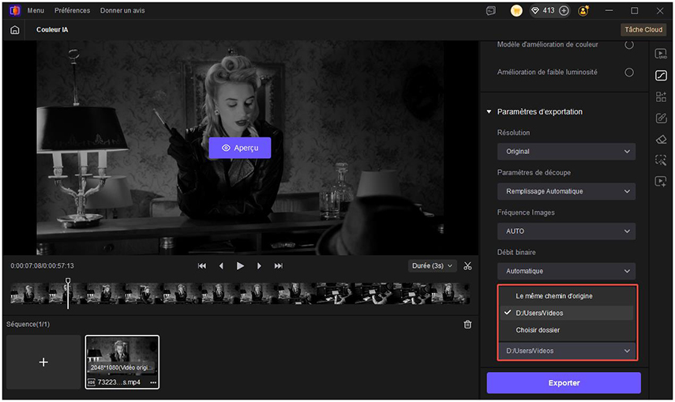The image size is (675, 402).
Task: Click the Séquence(1/1) label
Action: tap(28, 324)
